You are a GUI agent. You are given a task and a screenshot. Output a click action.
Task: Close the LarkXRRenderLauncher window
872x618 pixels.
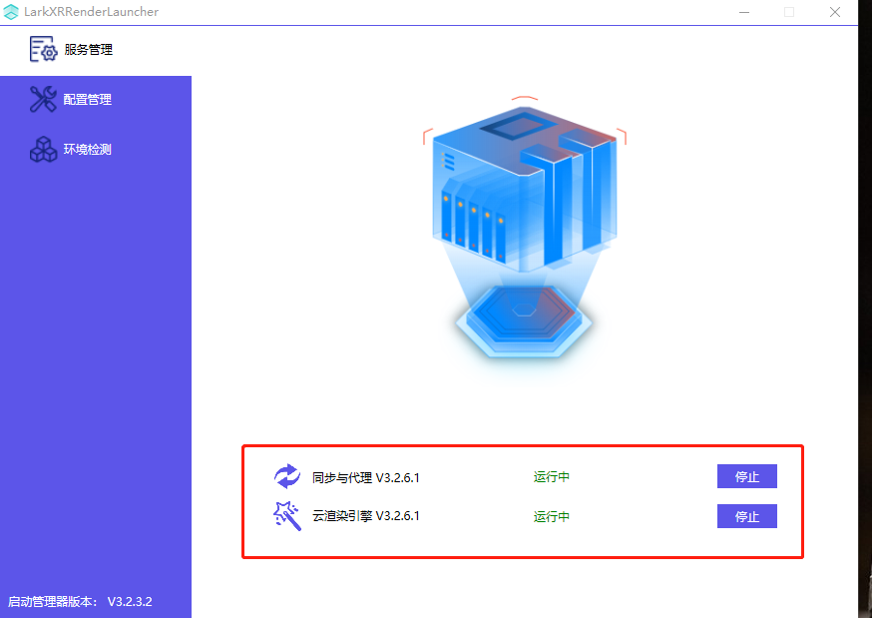835,12
